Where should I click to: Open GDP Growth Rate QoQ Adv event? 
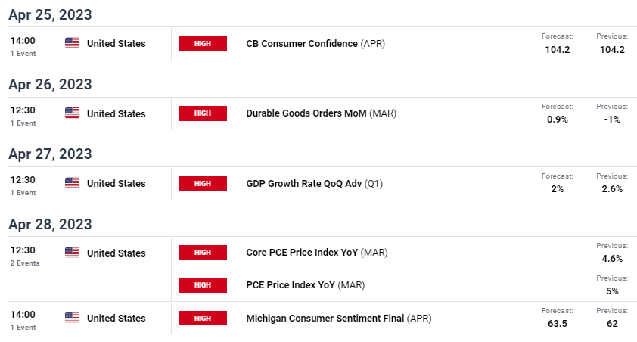click(x=315, y=184)
